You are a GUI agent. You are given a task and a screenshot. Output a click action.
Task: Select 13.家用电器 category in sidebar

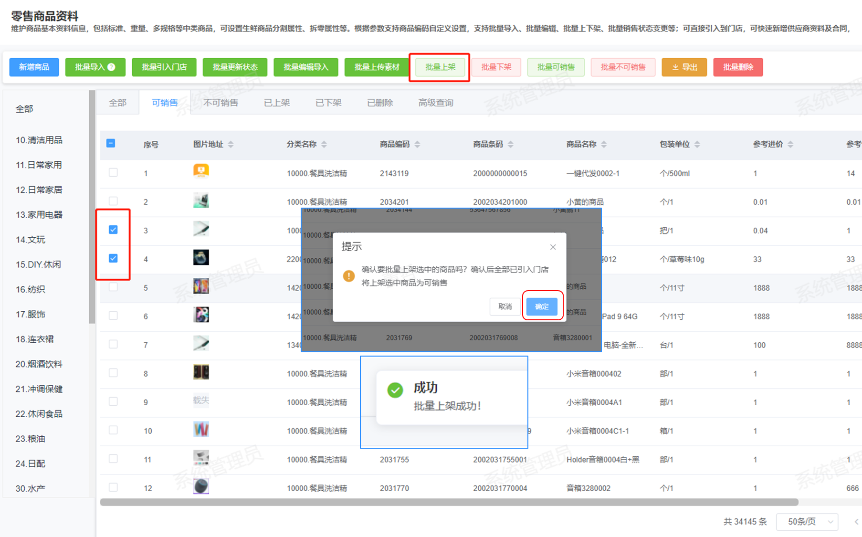[x=39, y=215]
